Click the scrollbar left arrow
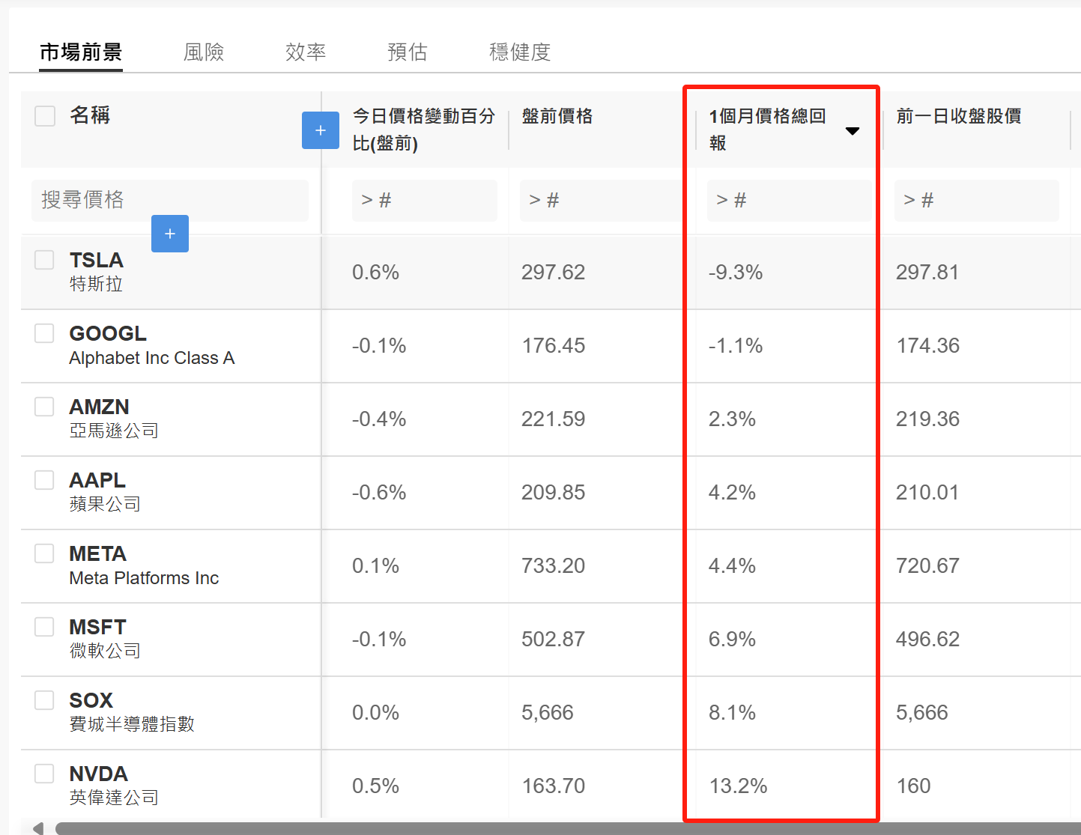Screen dimensions: 1081x835 pos(38,828)
